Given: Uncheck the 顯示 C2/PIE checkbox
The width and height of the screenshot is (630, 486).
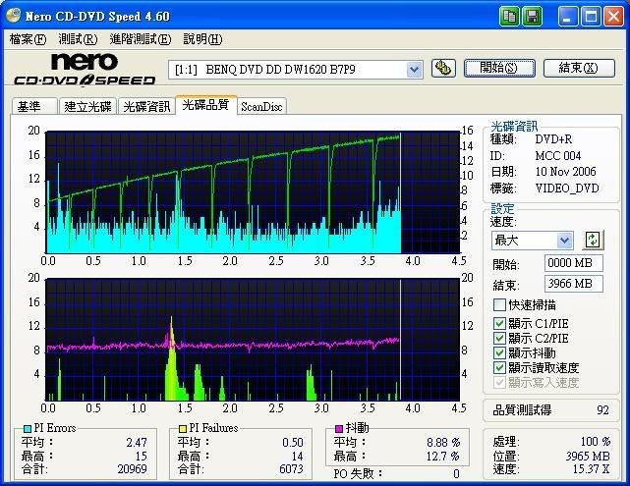Looking at the screenshot, I should 499,338.
